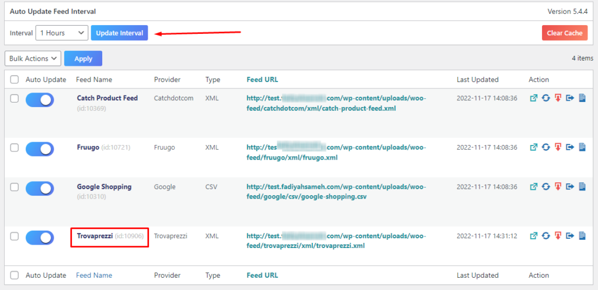The width and height of the screenshot is (598, 290).
Task: Tick the checkbox beside the Trovaprezzi feed
Action: click(x=14, y=236)
